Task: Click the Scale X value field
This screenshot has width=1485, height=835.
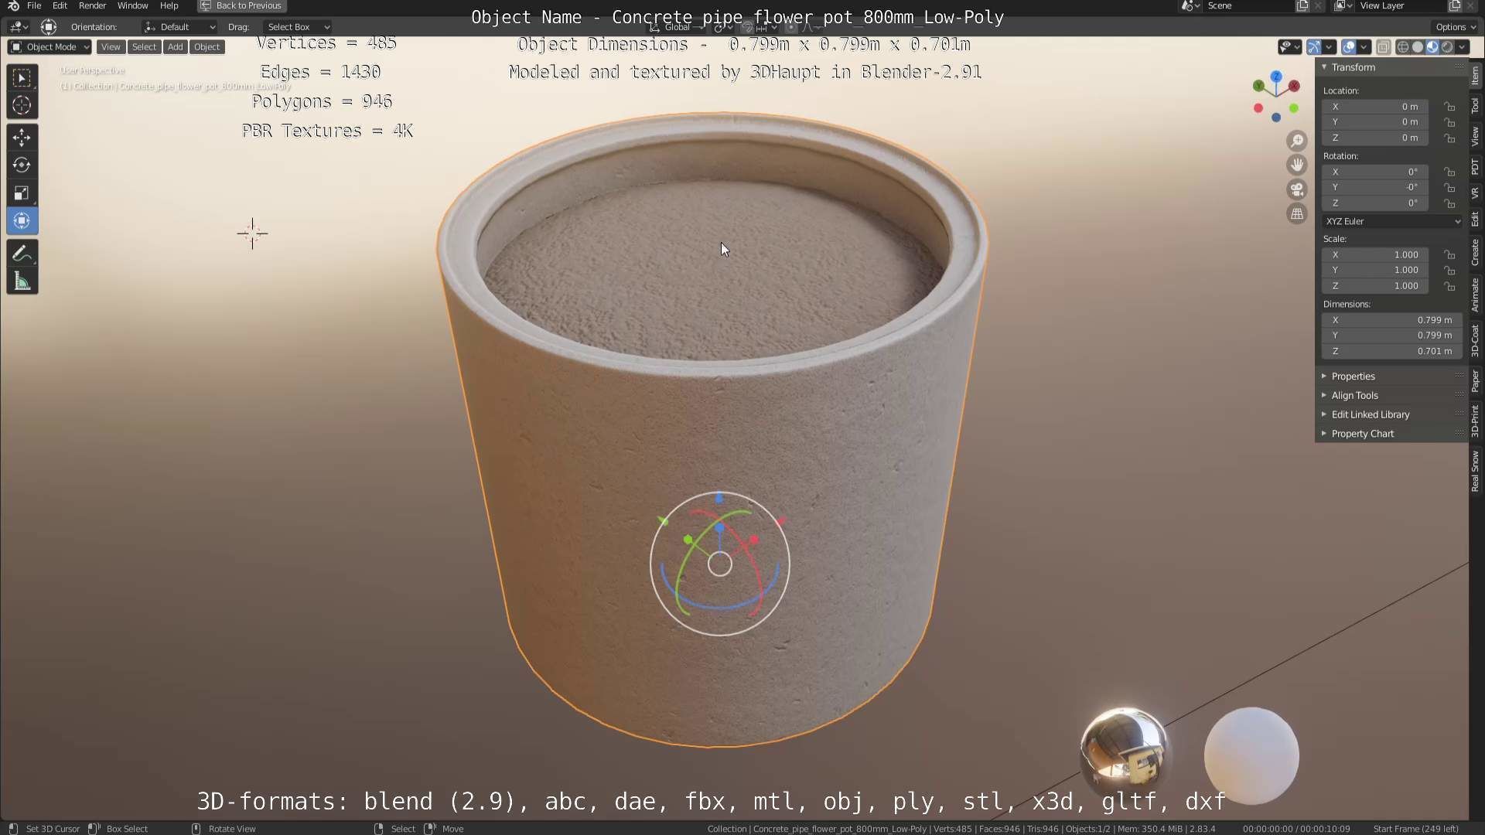Action: [x=1375, y=254]
